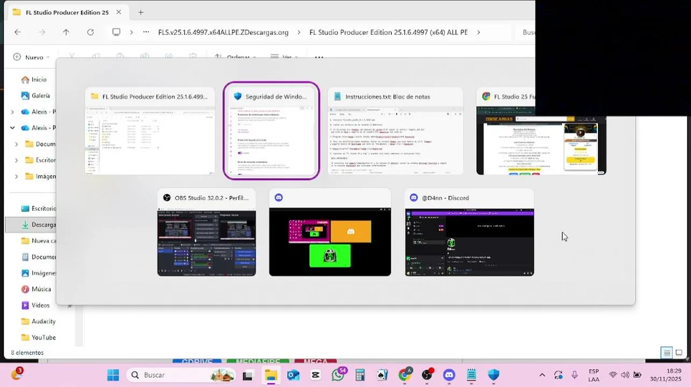
Task: Switch to the untitled Discord popout window
Action: coord(330,232)
